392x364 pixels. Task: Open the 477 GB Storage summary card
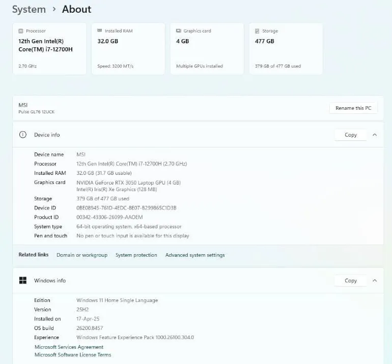286,49
